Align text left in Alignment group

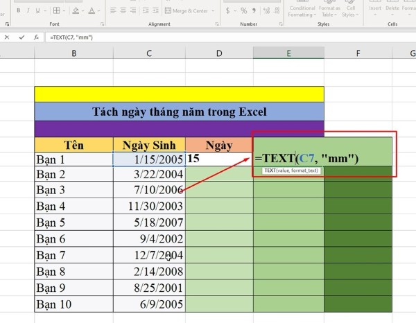pyautogui.click(x=113, y=10)
